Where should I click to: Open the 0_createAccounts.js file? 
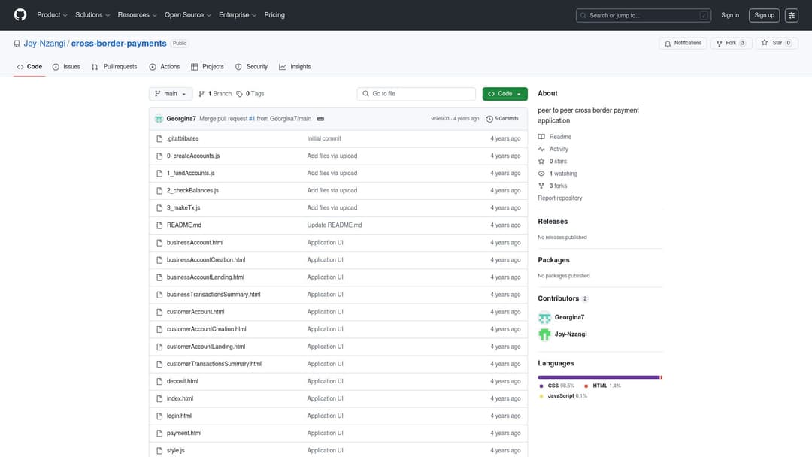(x=193, y=156)
